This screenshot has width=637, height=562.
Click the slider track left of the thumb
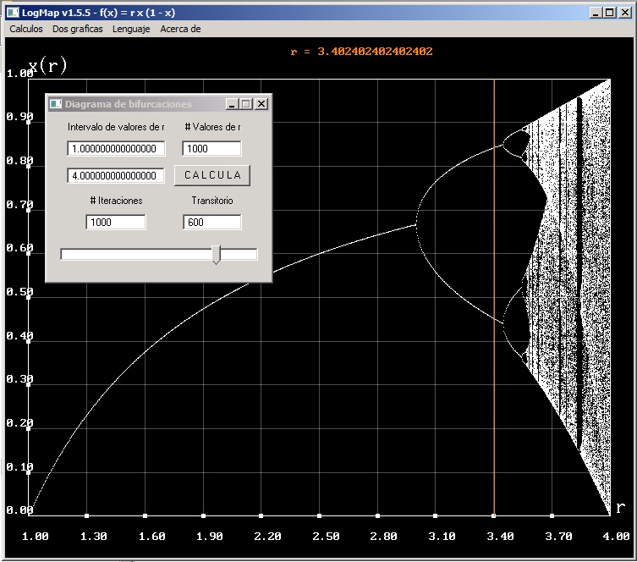tap(136, 255)
